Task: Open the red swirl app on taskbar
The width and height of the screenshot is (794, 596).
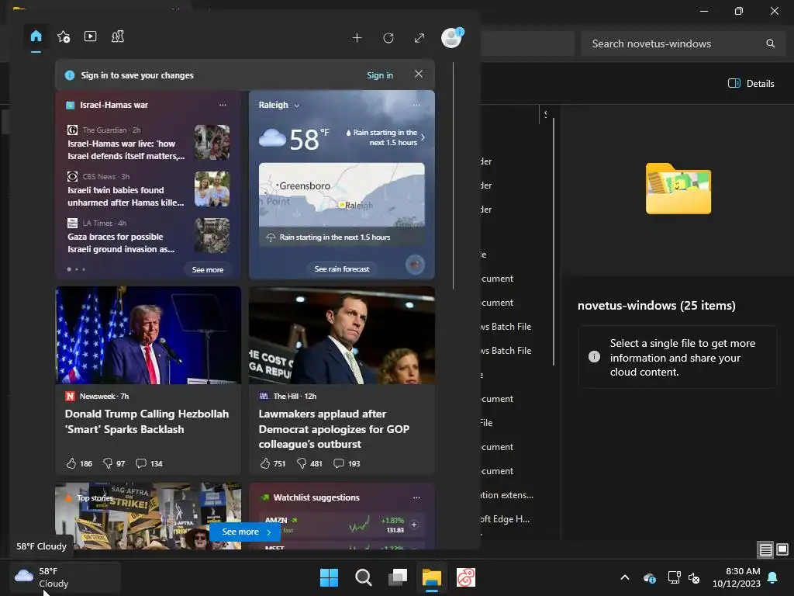Action: pyautogui.click(x=466, y=577)
